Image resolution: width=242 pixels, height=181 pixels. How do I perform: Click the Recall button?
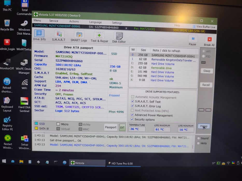point(206,85)
